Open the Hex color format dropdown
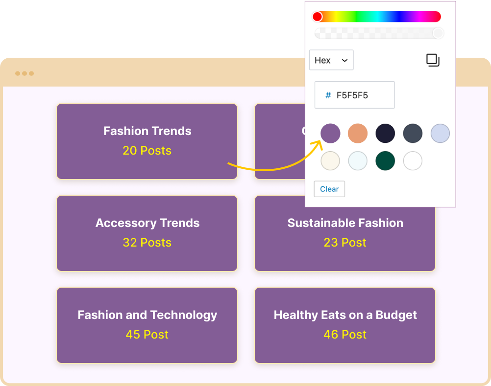This screenshot has width=491, height=386. tap(331, 60)
